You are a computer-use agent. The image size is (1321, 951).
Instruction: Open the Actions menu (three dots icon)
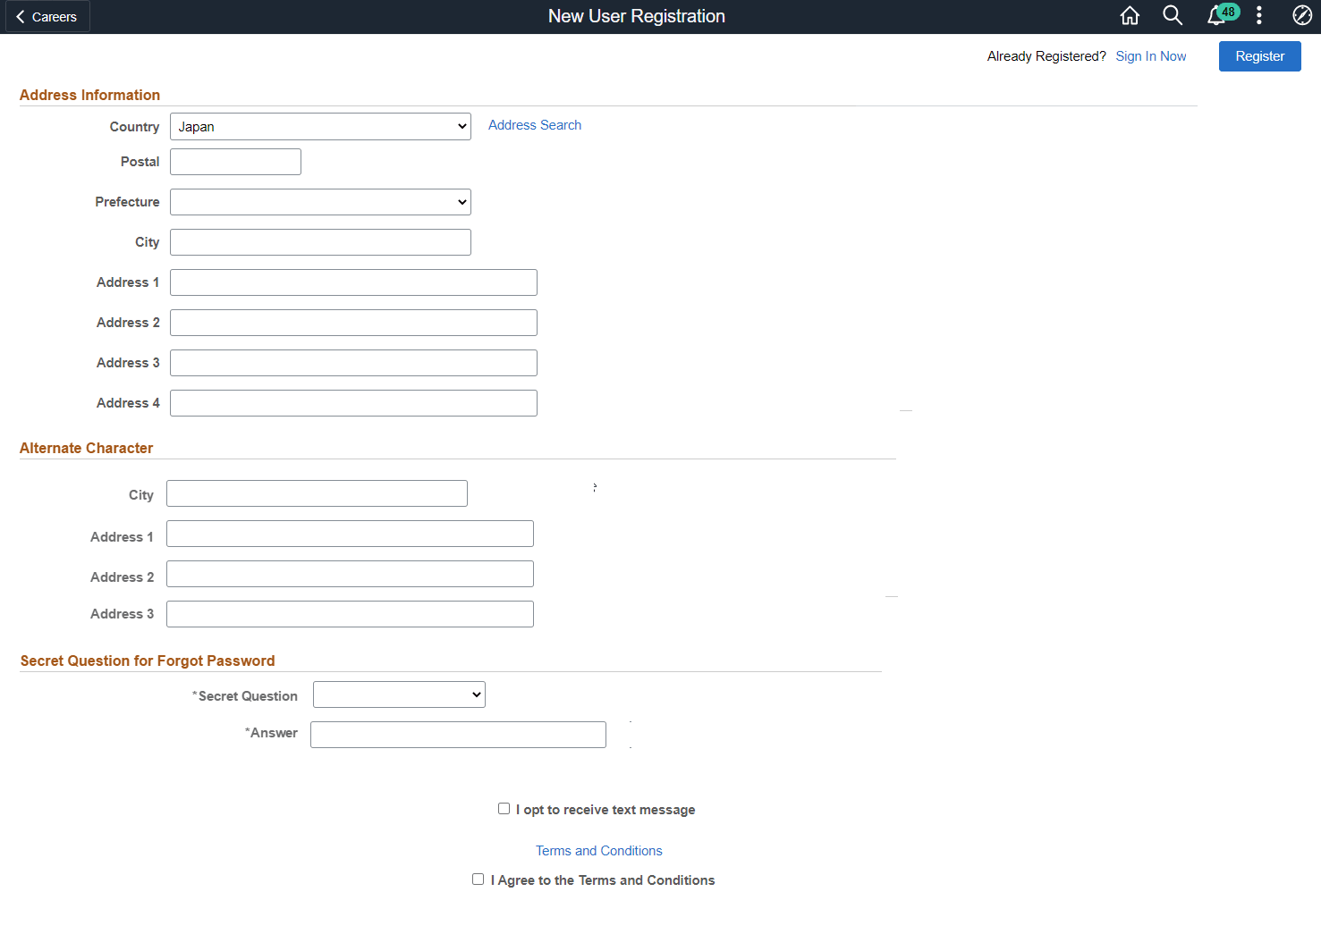click(x=1258, y=15)
